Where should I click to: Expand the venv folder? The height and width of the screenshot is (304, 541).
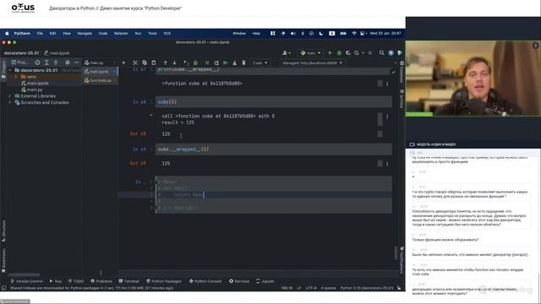pos(15,77)
